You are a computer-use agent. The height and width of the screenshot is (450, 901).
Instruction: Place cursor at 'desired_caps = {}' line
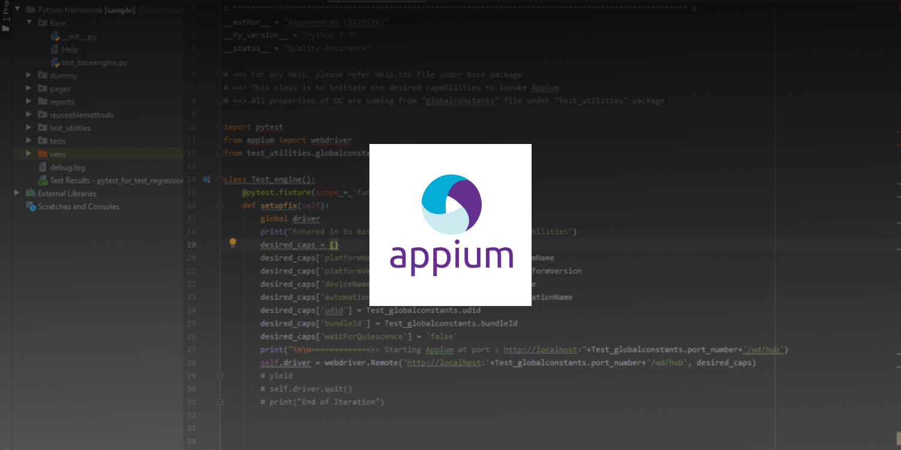click(299, 245)
